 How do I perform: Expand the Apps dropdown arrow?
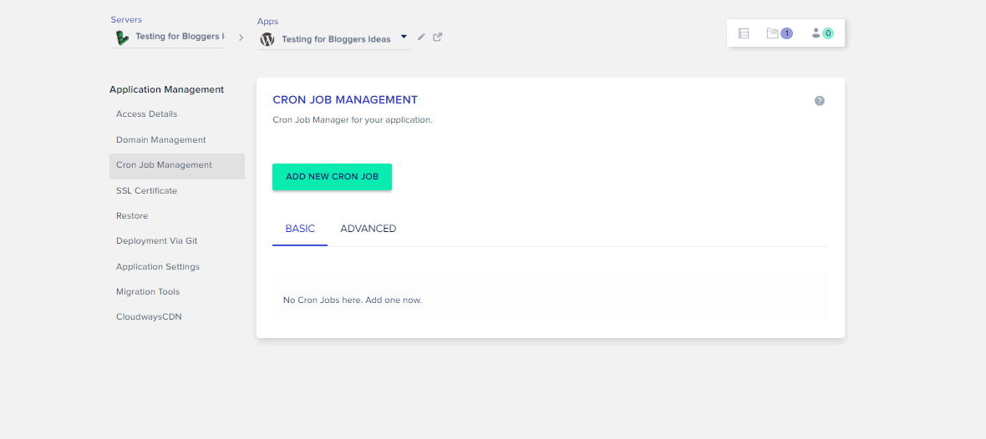tap(404, 37)
